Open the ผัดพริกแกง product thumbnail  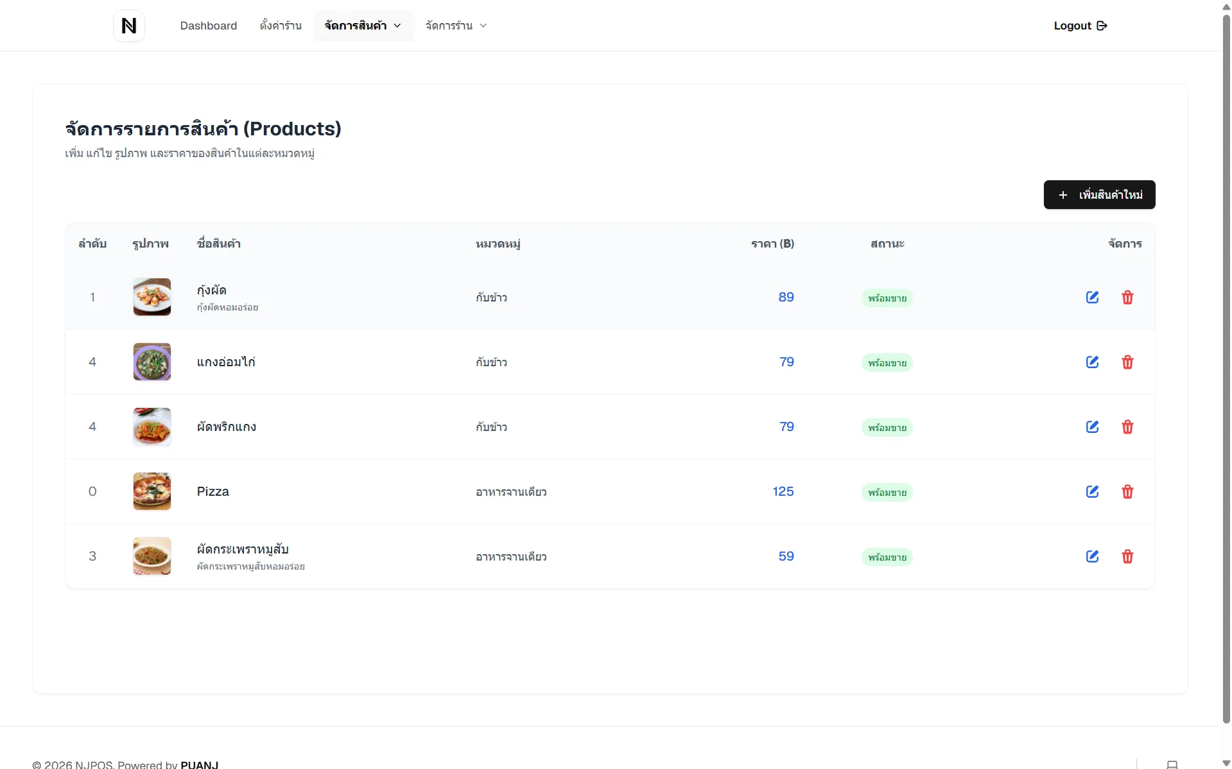[x=152, y=427]
